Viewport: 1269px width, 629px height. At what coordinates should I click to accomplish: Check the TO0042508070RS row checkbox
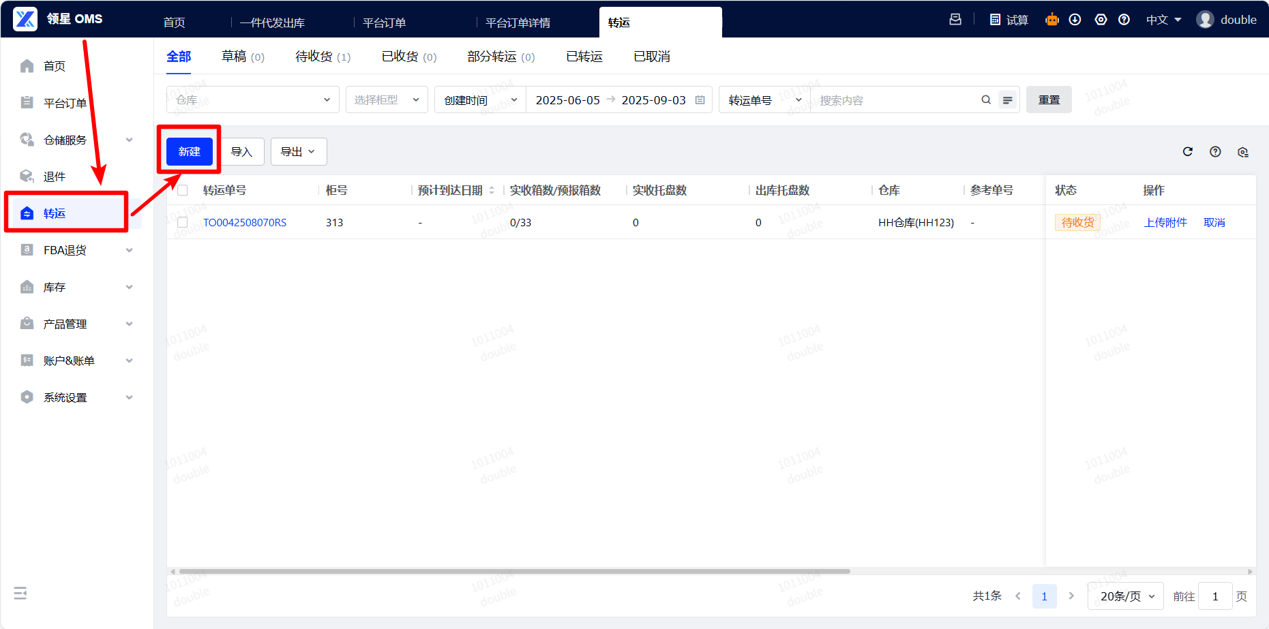pos(182,222)
